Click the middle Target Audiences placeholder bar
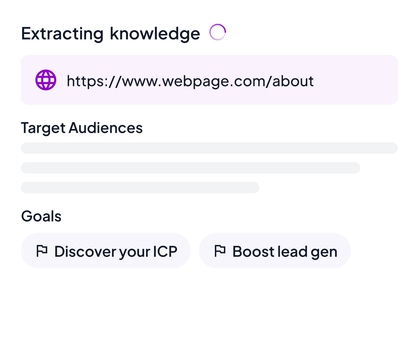 coord(190,168)
